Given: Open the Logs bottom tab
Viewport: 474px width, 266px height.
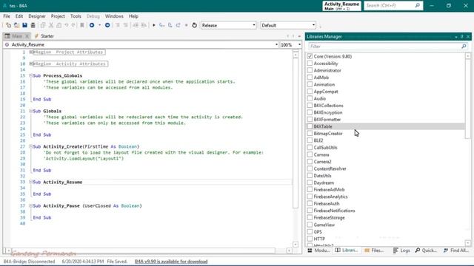Looking at the screenshot, I should [x=401, y=250].
